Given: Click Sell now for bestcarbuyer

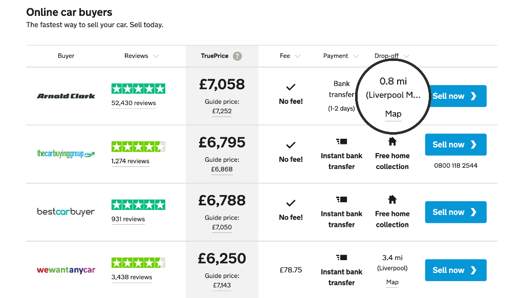Looking at the screenshot, I should [x=456, y=212].
